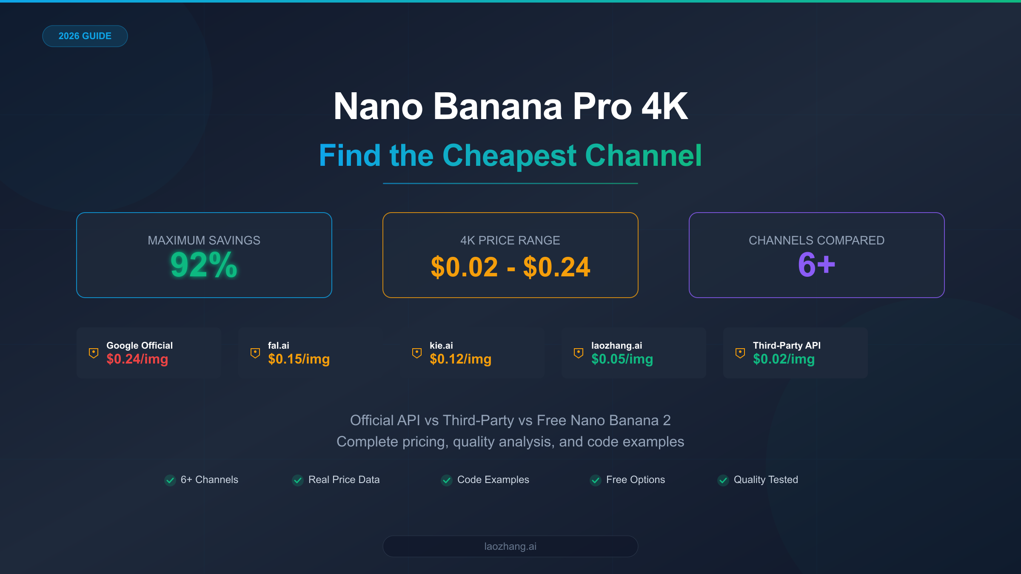This screenshot has height=574, width=1021.
Task: Click the Find the Cheapest Channel subtitle
Action: [510, 156]
